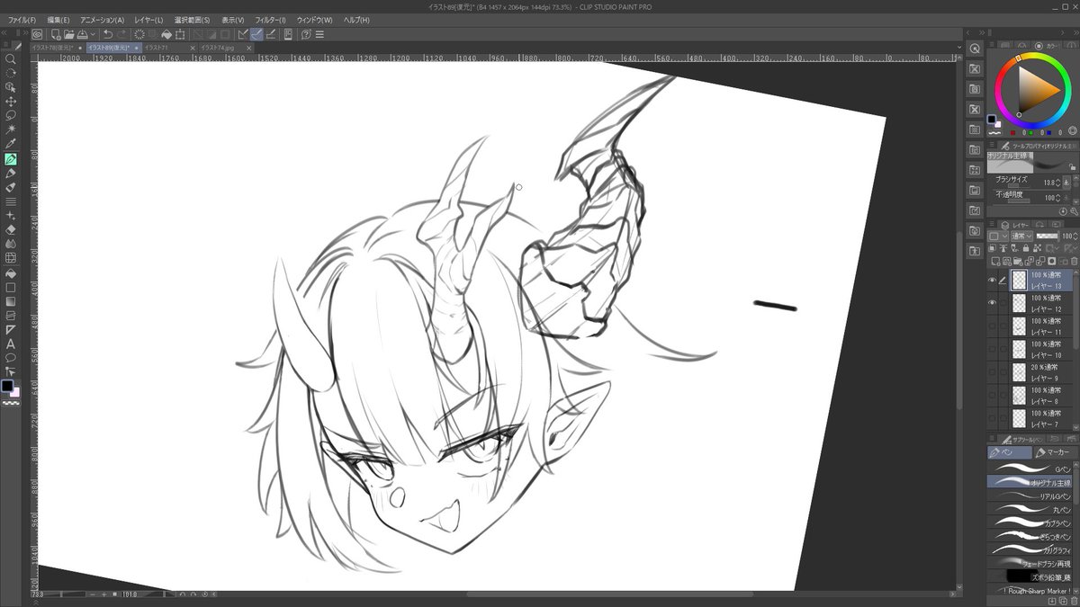Click the Scale/Rotate transform icon

pos(180,34)
